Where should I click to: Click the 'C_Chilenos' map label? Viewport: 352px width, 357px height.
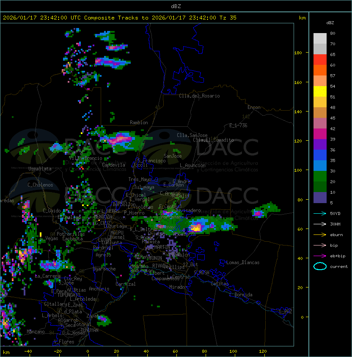point(40,185)
